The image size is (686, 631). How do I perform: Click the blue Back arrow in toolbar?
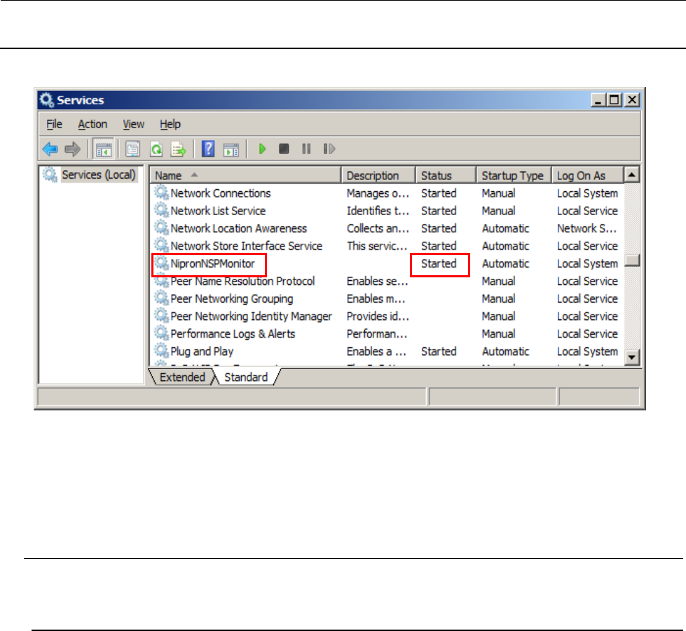pos(50,149)
